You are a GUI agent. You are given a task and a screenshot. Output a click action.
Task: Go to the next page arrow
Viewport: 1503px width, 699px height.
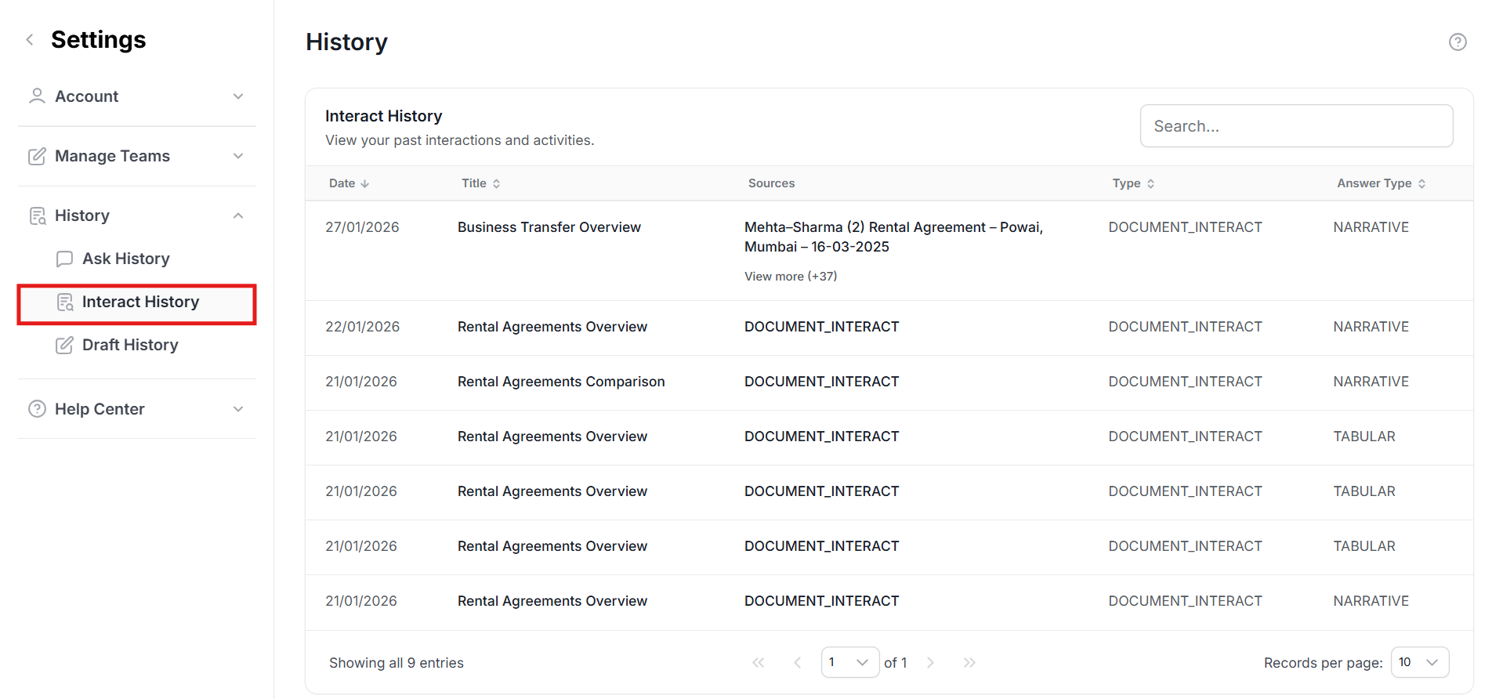(930, 663)
